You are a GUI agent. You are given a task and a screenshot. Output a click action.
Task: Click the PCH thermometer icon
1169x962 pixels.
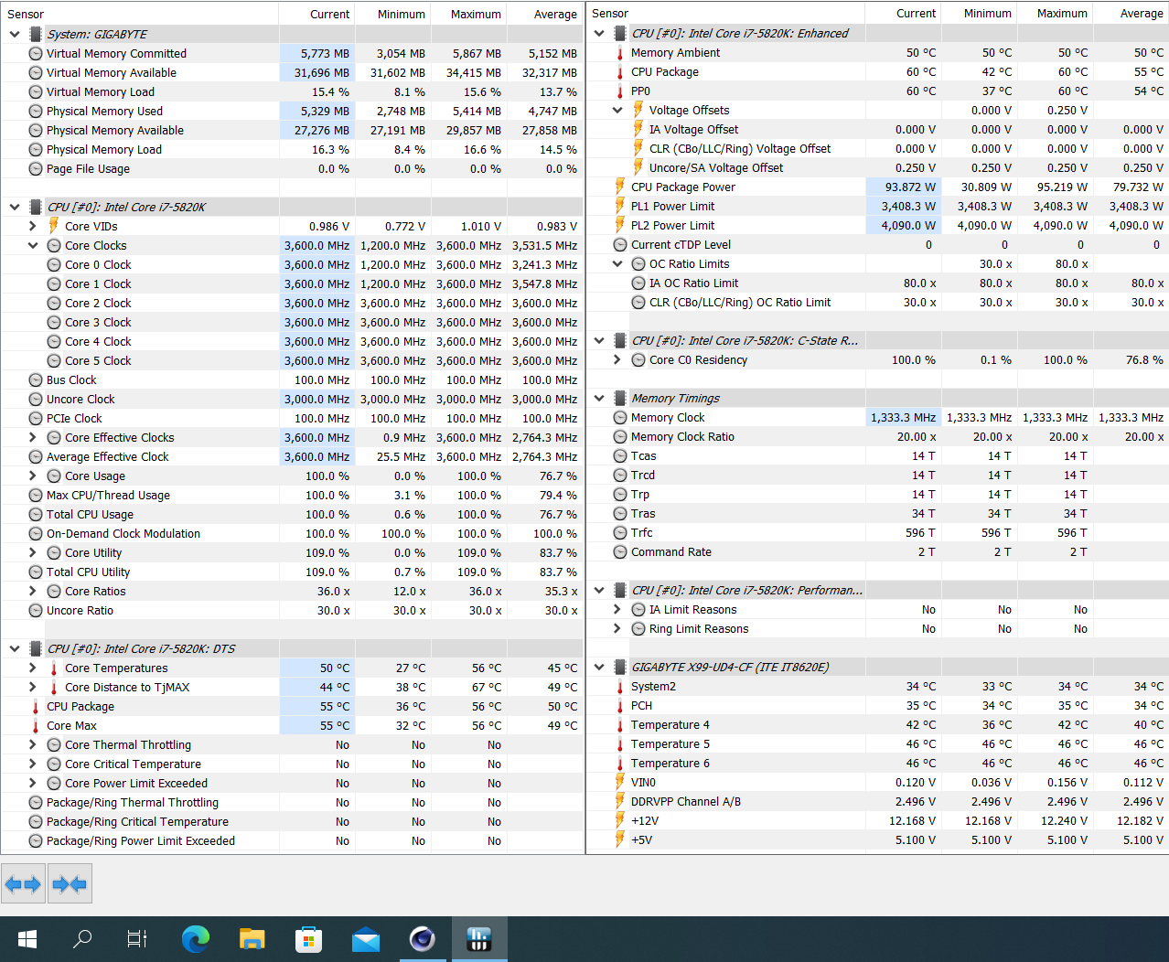point(620,706)
